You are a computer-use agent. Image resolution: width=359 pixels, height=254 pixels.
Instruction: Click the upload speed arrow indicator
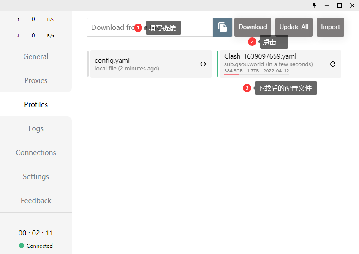(18, 19)
